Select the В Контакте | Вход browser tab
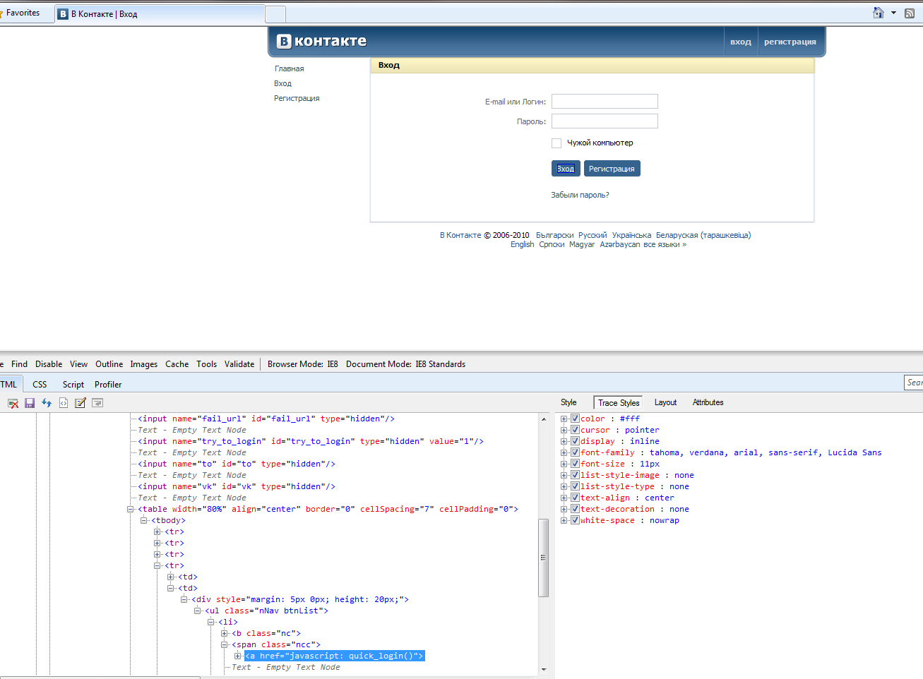Image resolution: width=923 pixels, height=679 pixels. 159,14
